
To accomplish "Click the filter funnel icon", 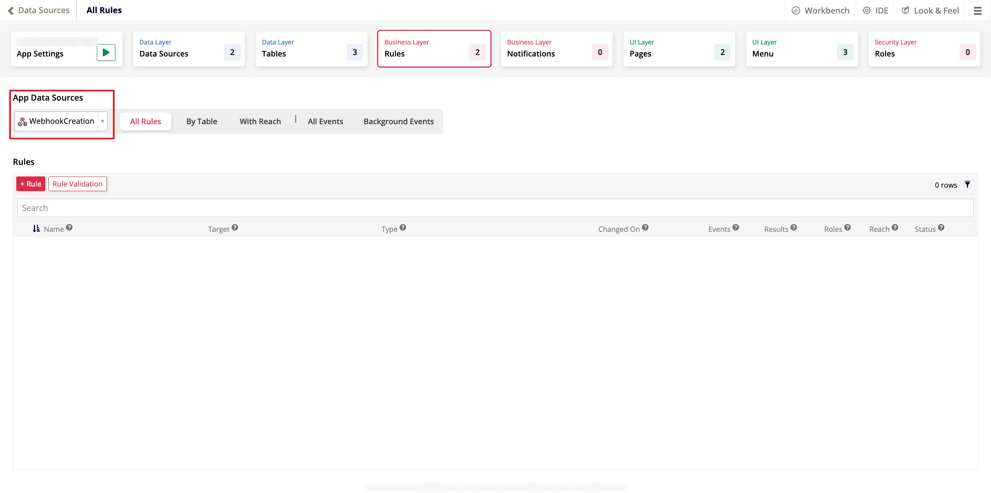I will click(967, 184).
